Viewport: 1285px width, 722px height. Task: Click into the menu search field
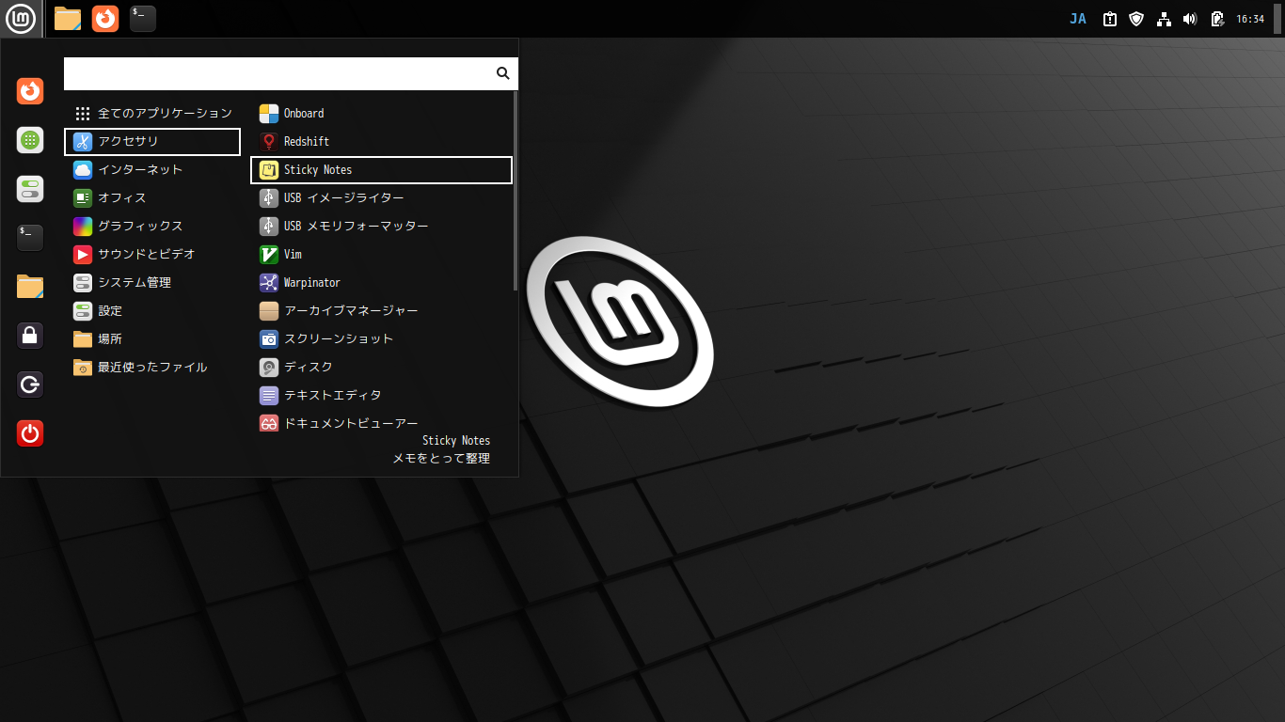(291, 73)
